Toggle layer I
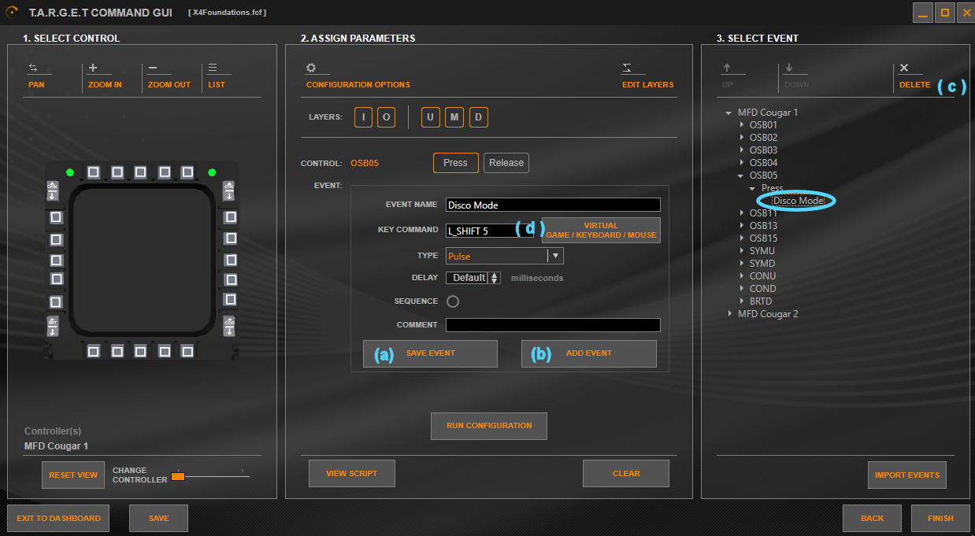This screenshot has width=975, height=536. point(363,117)
